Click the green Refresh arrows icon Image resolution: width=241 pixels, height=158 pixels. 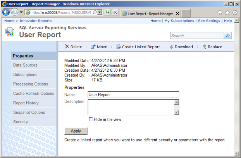point(107,12)
